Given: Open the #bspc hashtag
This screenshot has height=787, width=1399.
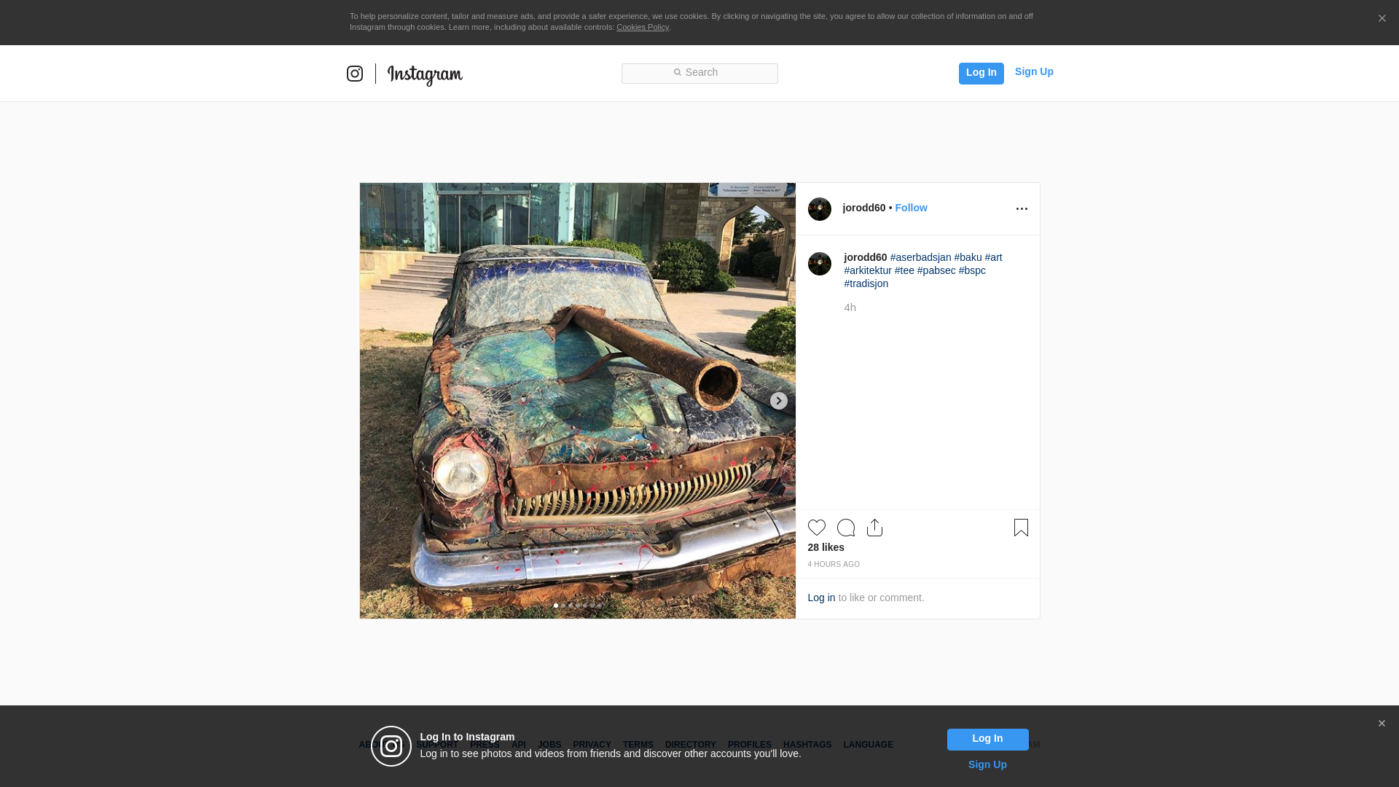Looking at the screenshot, I should point(972,270).
